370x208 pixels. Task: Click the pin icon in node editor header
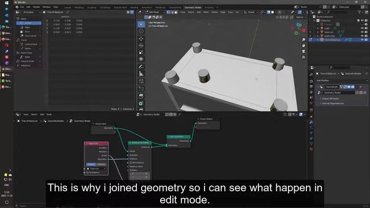pyautogui.click(x=180, y=114)
